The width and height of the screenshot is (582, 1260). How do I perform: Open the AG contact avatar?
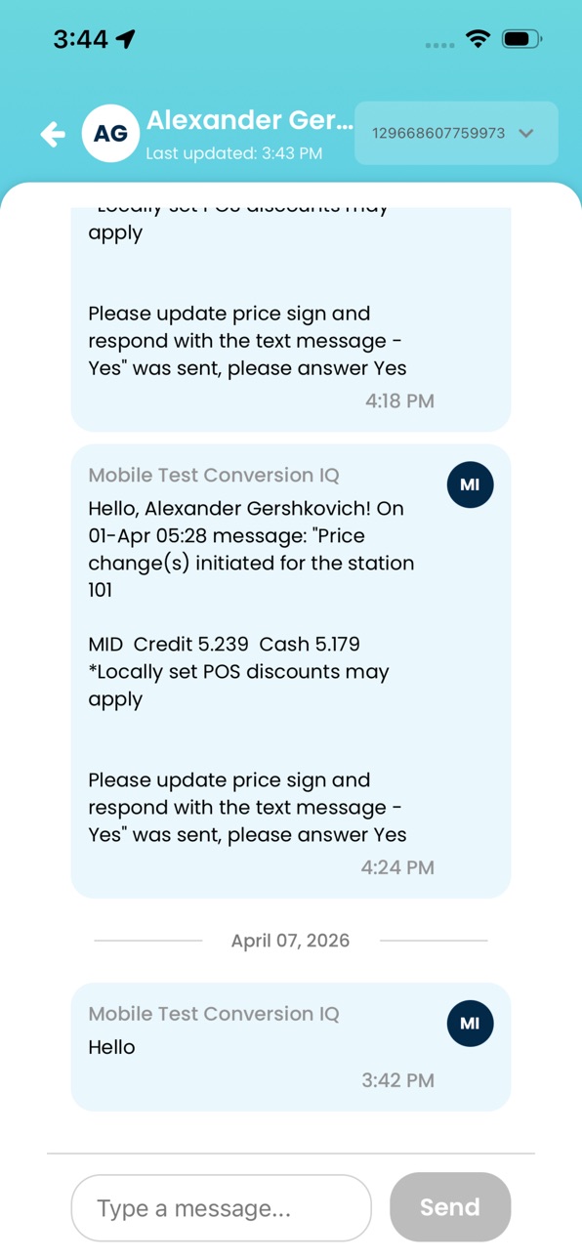click(x=110, y=134)
